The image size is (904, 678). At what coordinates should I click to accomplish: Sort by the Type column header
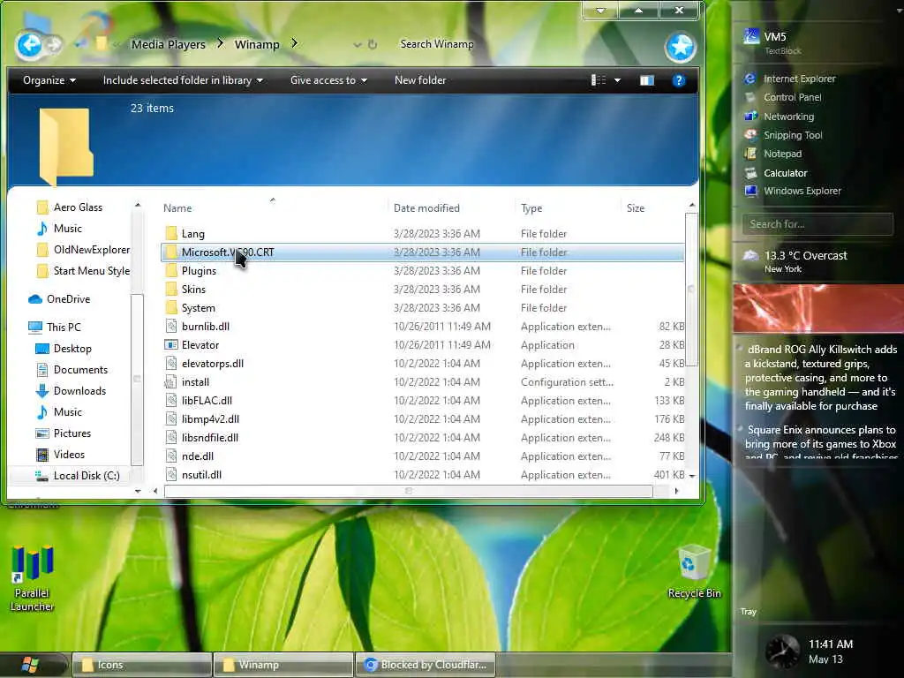(531, 208)
